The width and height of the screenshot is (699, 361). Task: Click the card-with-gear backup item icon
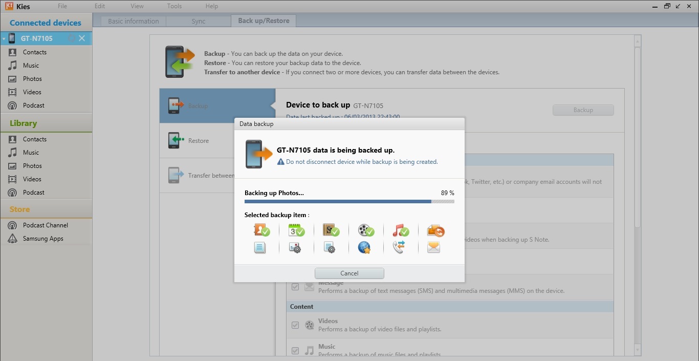tap(295, 248)
